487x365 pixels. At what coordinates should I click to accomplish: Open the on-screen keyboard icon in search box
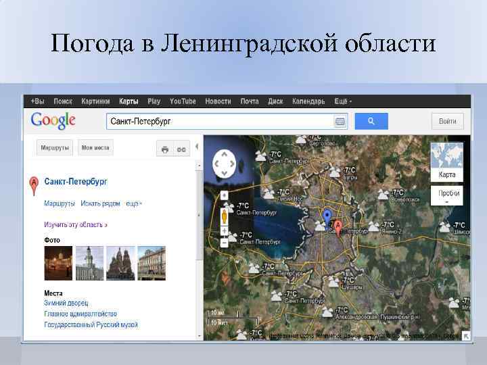coord(340,122)
